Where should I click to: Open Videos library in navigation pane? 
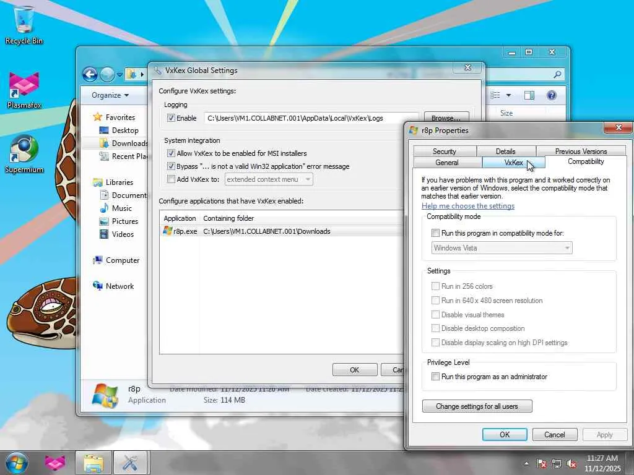tap(123, 234)
